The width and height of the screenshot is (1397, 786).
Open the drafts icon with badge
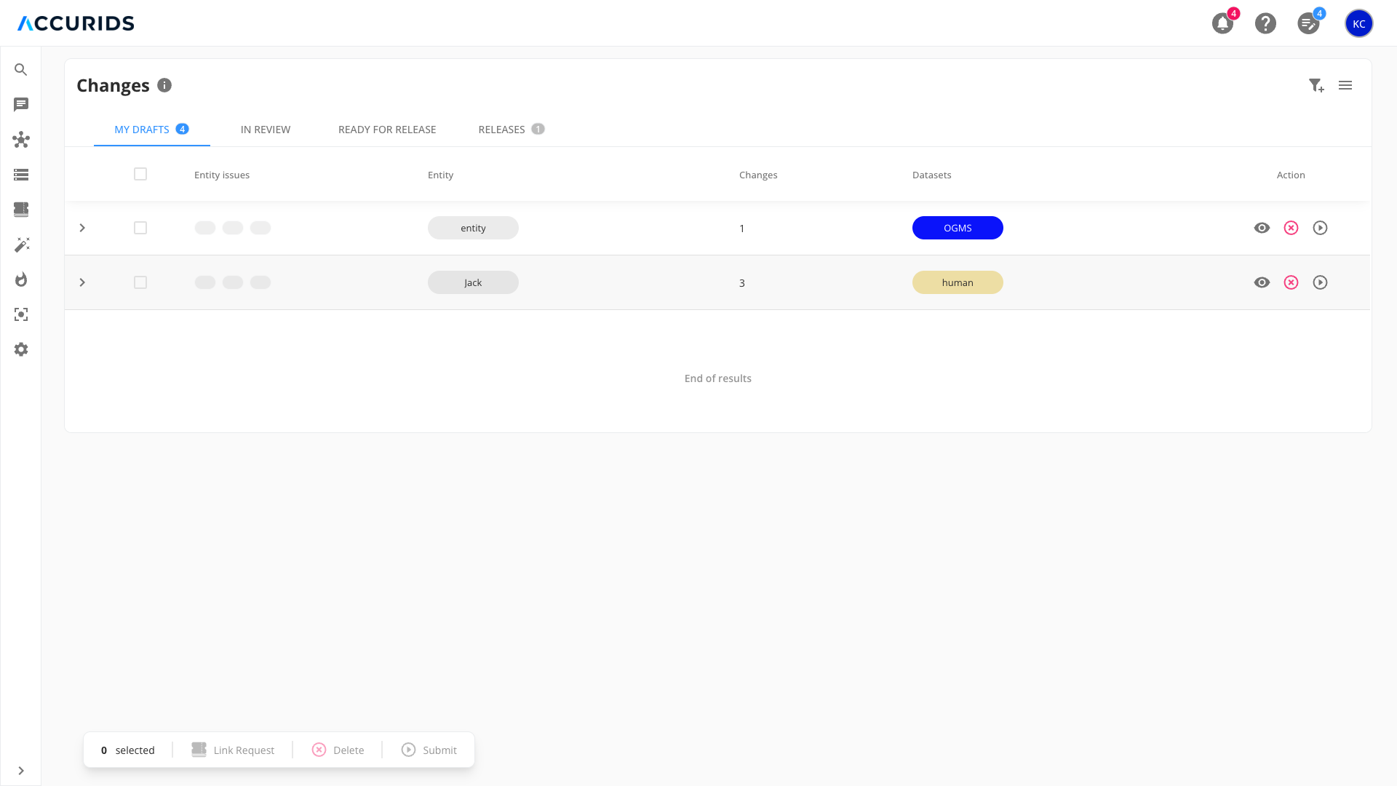point(1308,23)
